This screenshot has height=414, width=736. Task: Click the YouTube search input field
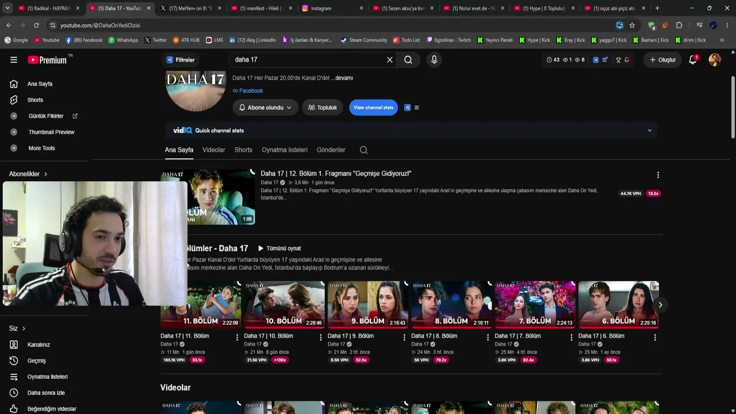(x=308, y=60)
